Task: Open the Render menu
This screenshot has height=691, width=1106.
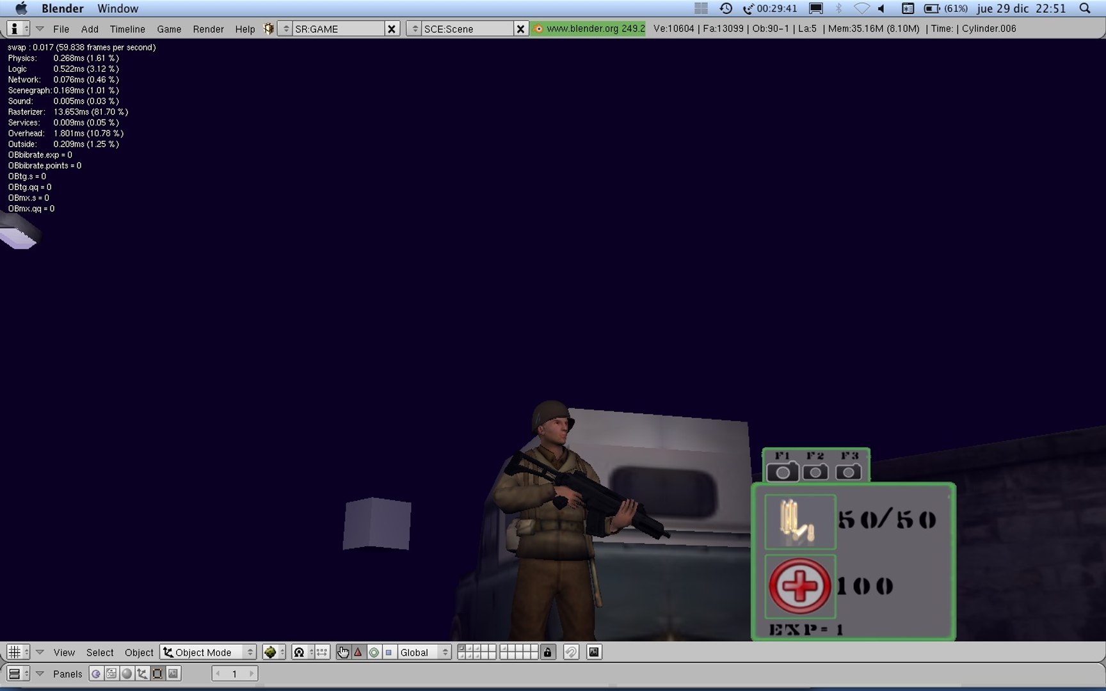Action: point(208,29)
